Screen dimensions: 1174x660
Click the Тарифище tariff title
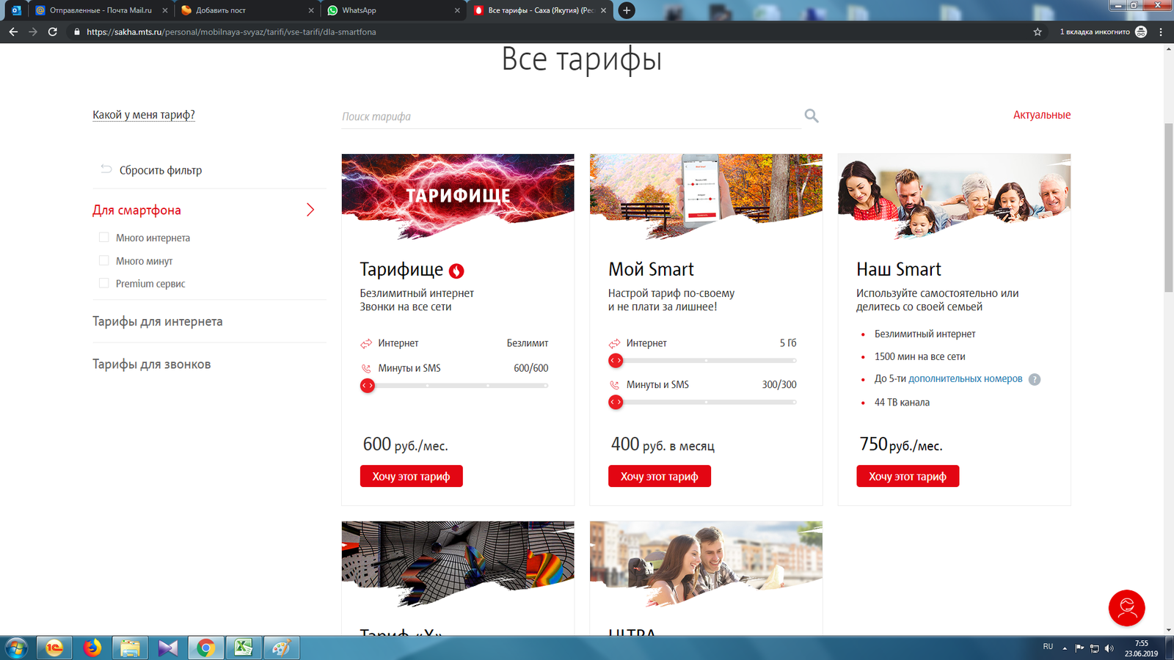tap(401, 270)
